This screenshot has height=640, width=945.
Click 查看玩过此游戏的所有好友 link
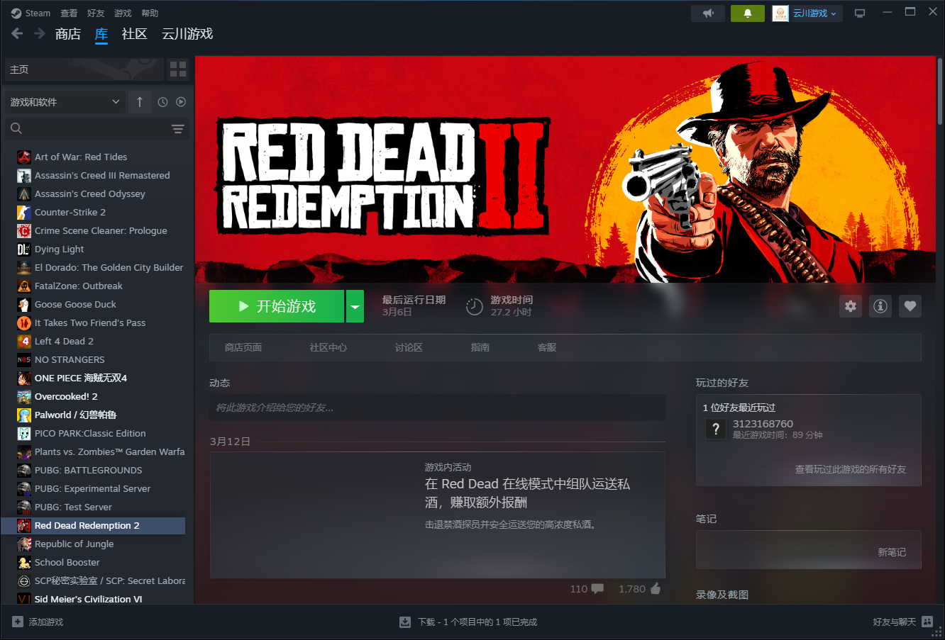[x=851, y=469]
